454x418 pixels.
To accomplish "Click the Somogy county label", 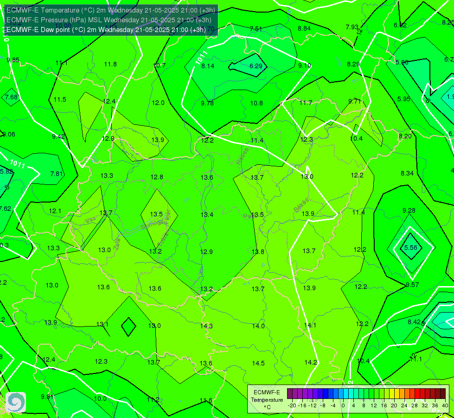I will pyautogui.click(x=153, y=224).
